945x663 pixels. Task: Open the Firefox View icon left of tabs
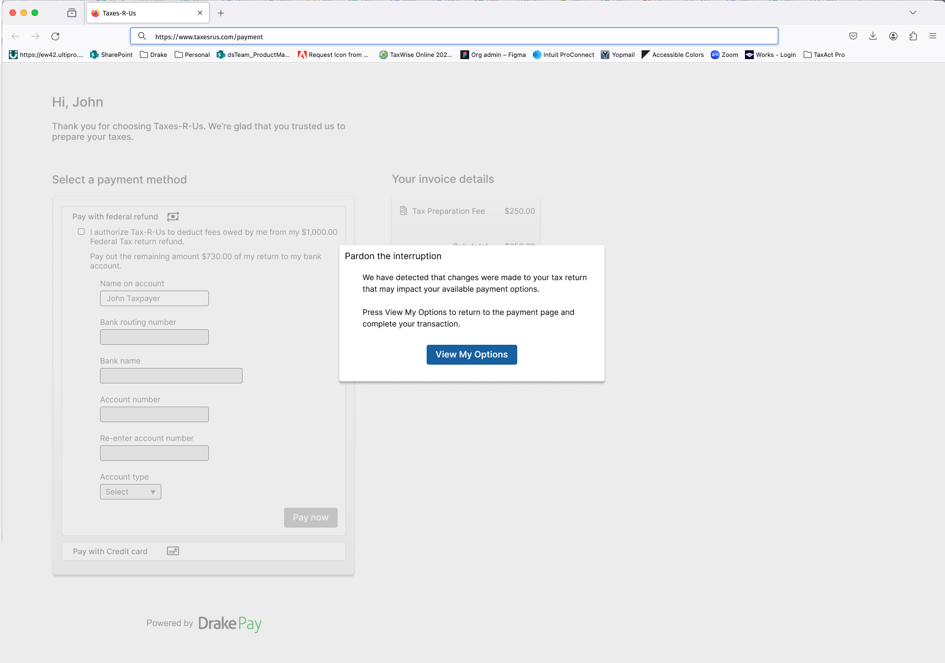[72, 13]
